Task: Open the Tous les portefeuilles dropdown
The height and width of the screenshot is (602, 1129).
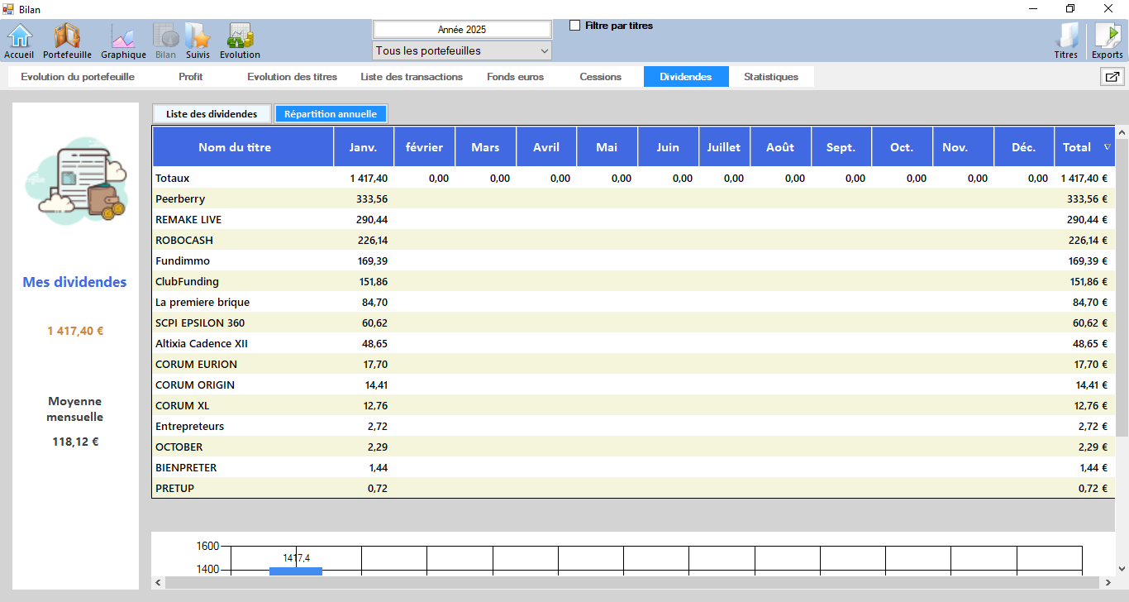Action: click(462, 51)
